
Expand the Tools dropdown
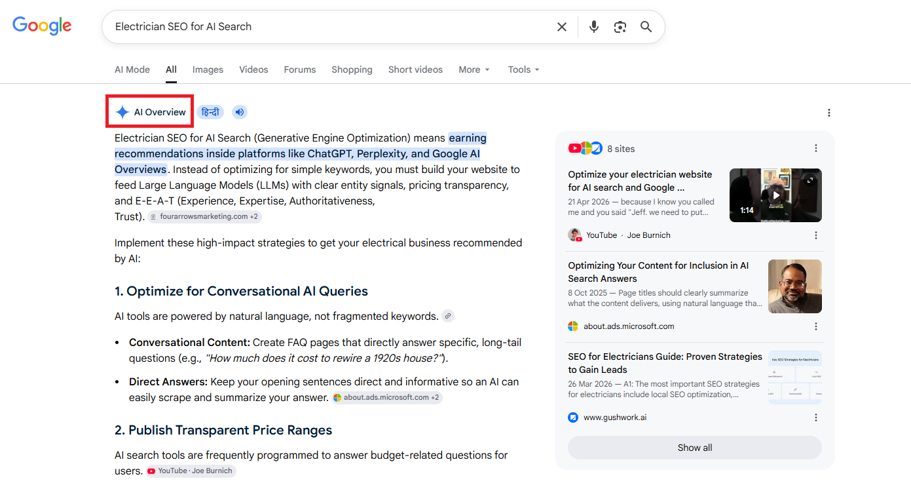[524, 69]
